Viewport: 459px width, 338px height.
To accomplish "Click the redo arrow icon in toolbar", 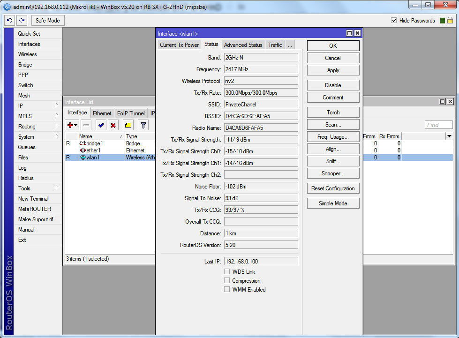I will tap(22, 21).
